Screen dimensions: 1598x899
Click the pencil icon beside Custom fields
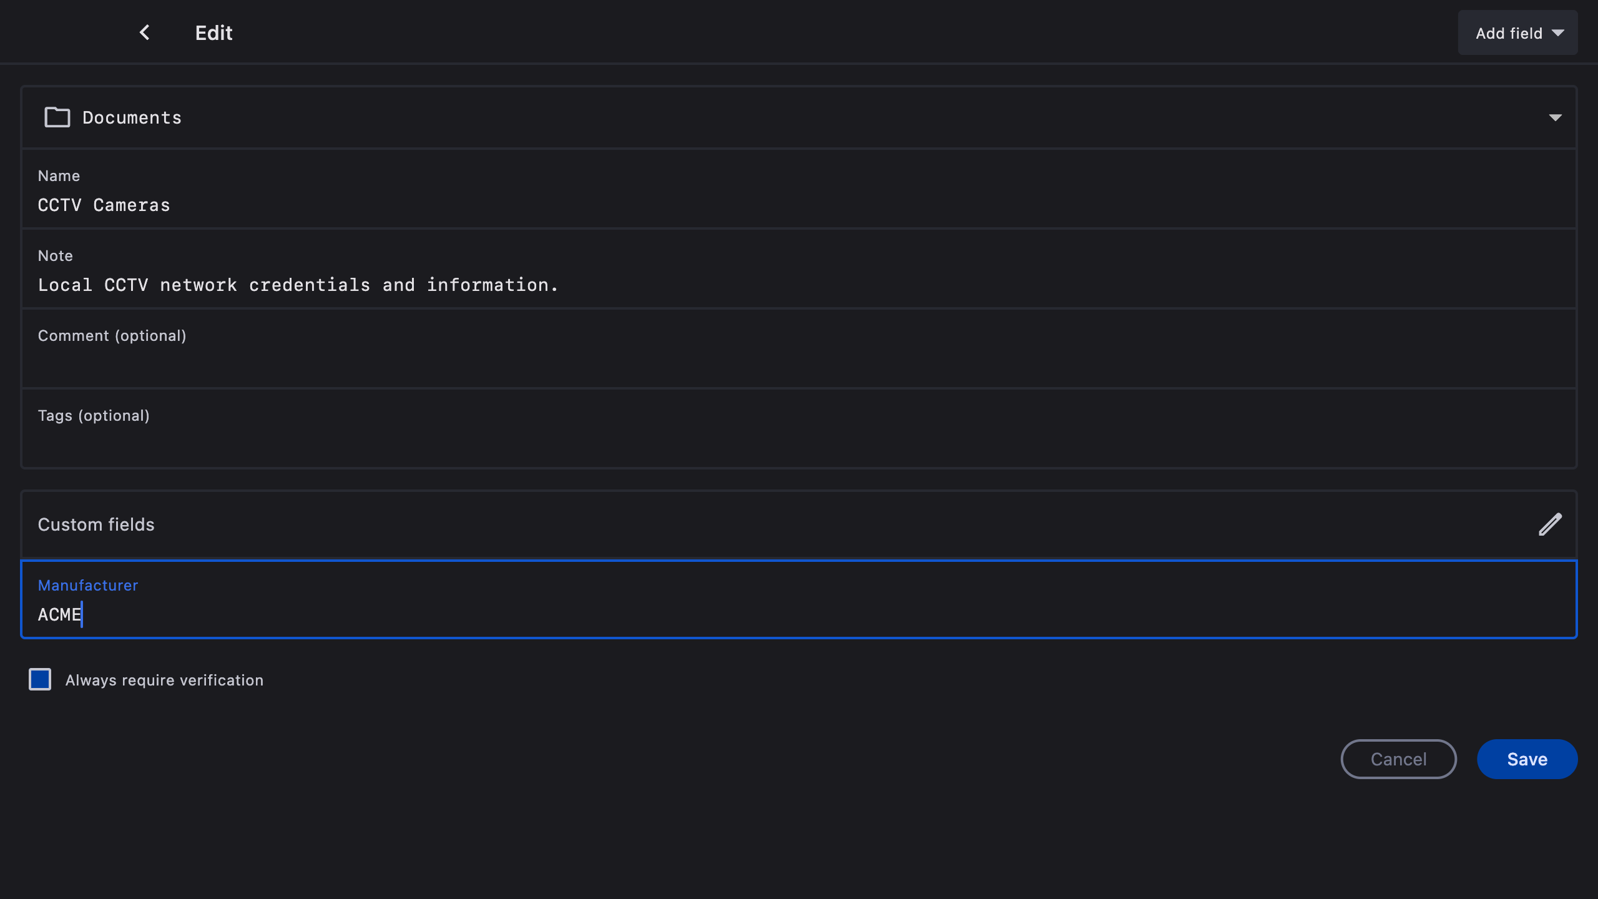tap(1550, 524)
